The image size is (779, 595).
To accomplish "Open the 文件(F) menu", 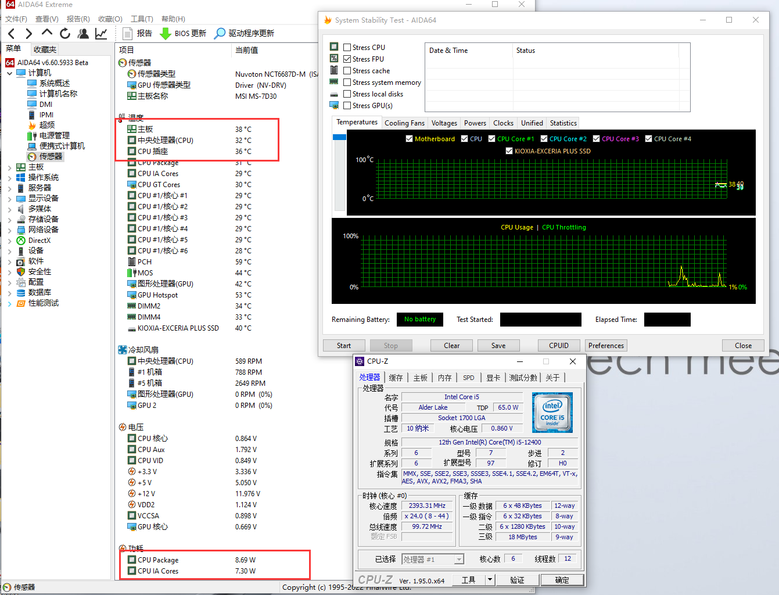I will coord(16,19).
